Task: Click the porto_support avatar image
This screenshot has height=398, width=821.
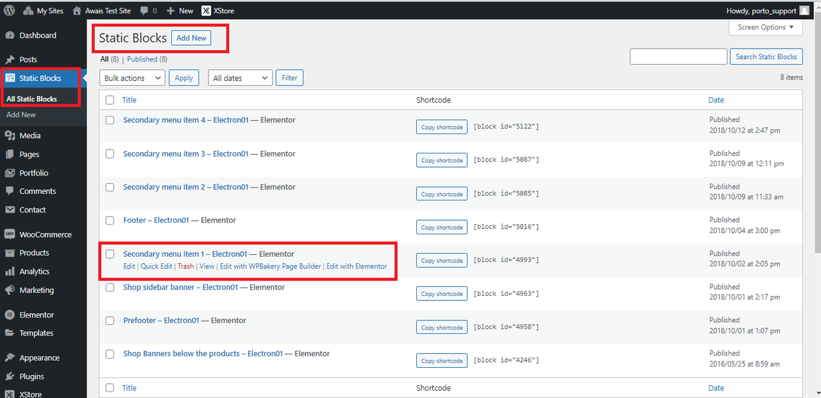Action: coord(804,10)
